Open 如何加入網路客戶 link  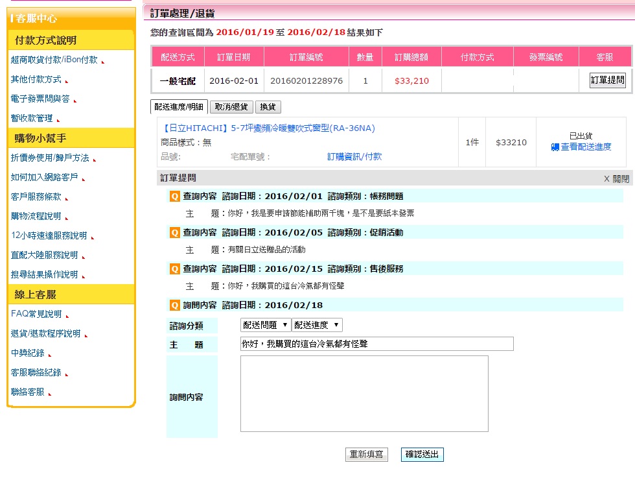click(x=44, y=178)
